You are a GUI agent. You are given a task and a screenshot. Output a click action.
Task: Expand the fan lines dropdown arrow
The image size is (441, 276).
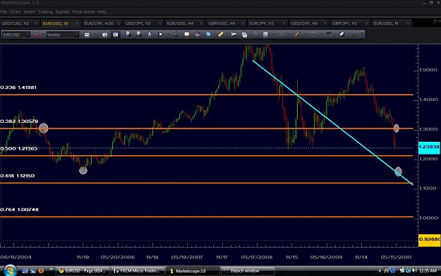[289, 35]
